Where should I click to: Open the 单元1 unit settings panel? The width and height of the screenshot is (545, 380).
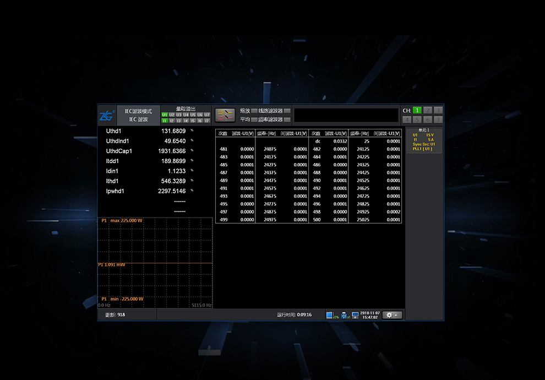coord(424,140)
